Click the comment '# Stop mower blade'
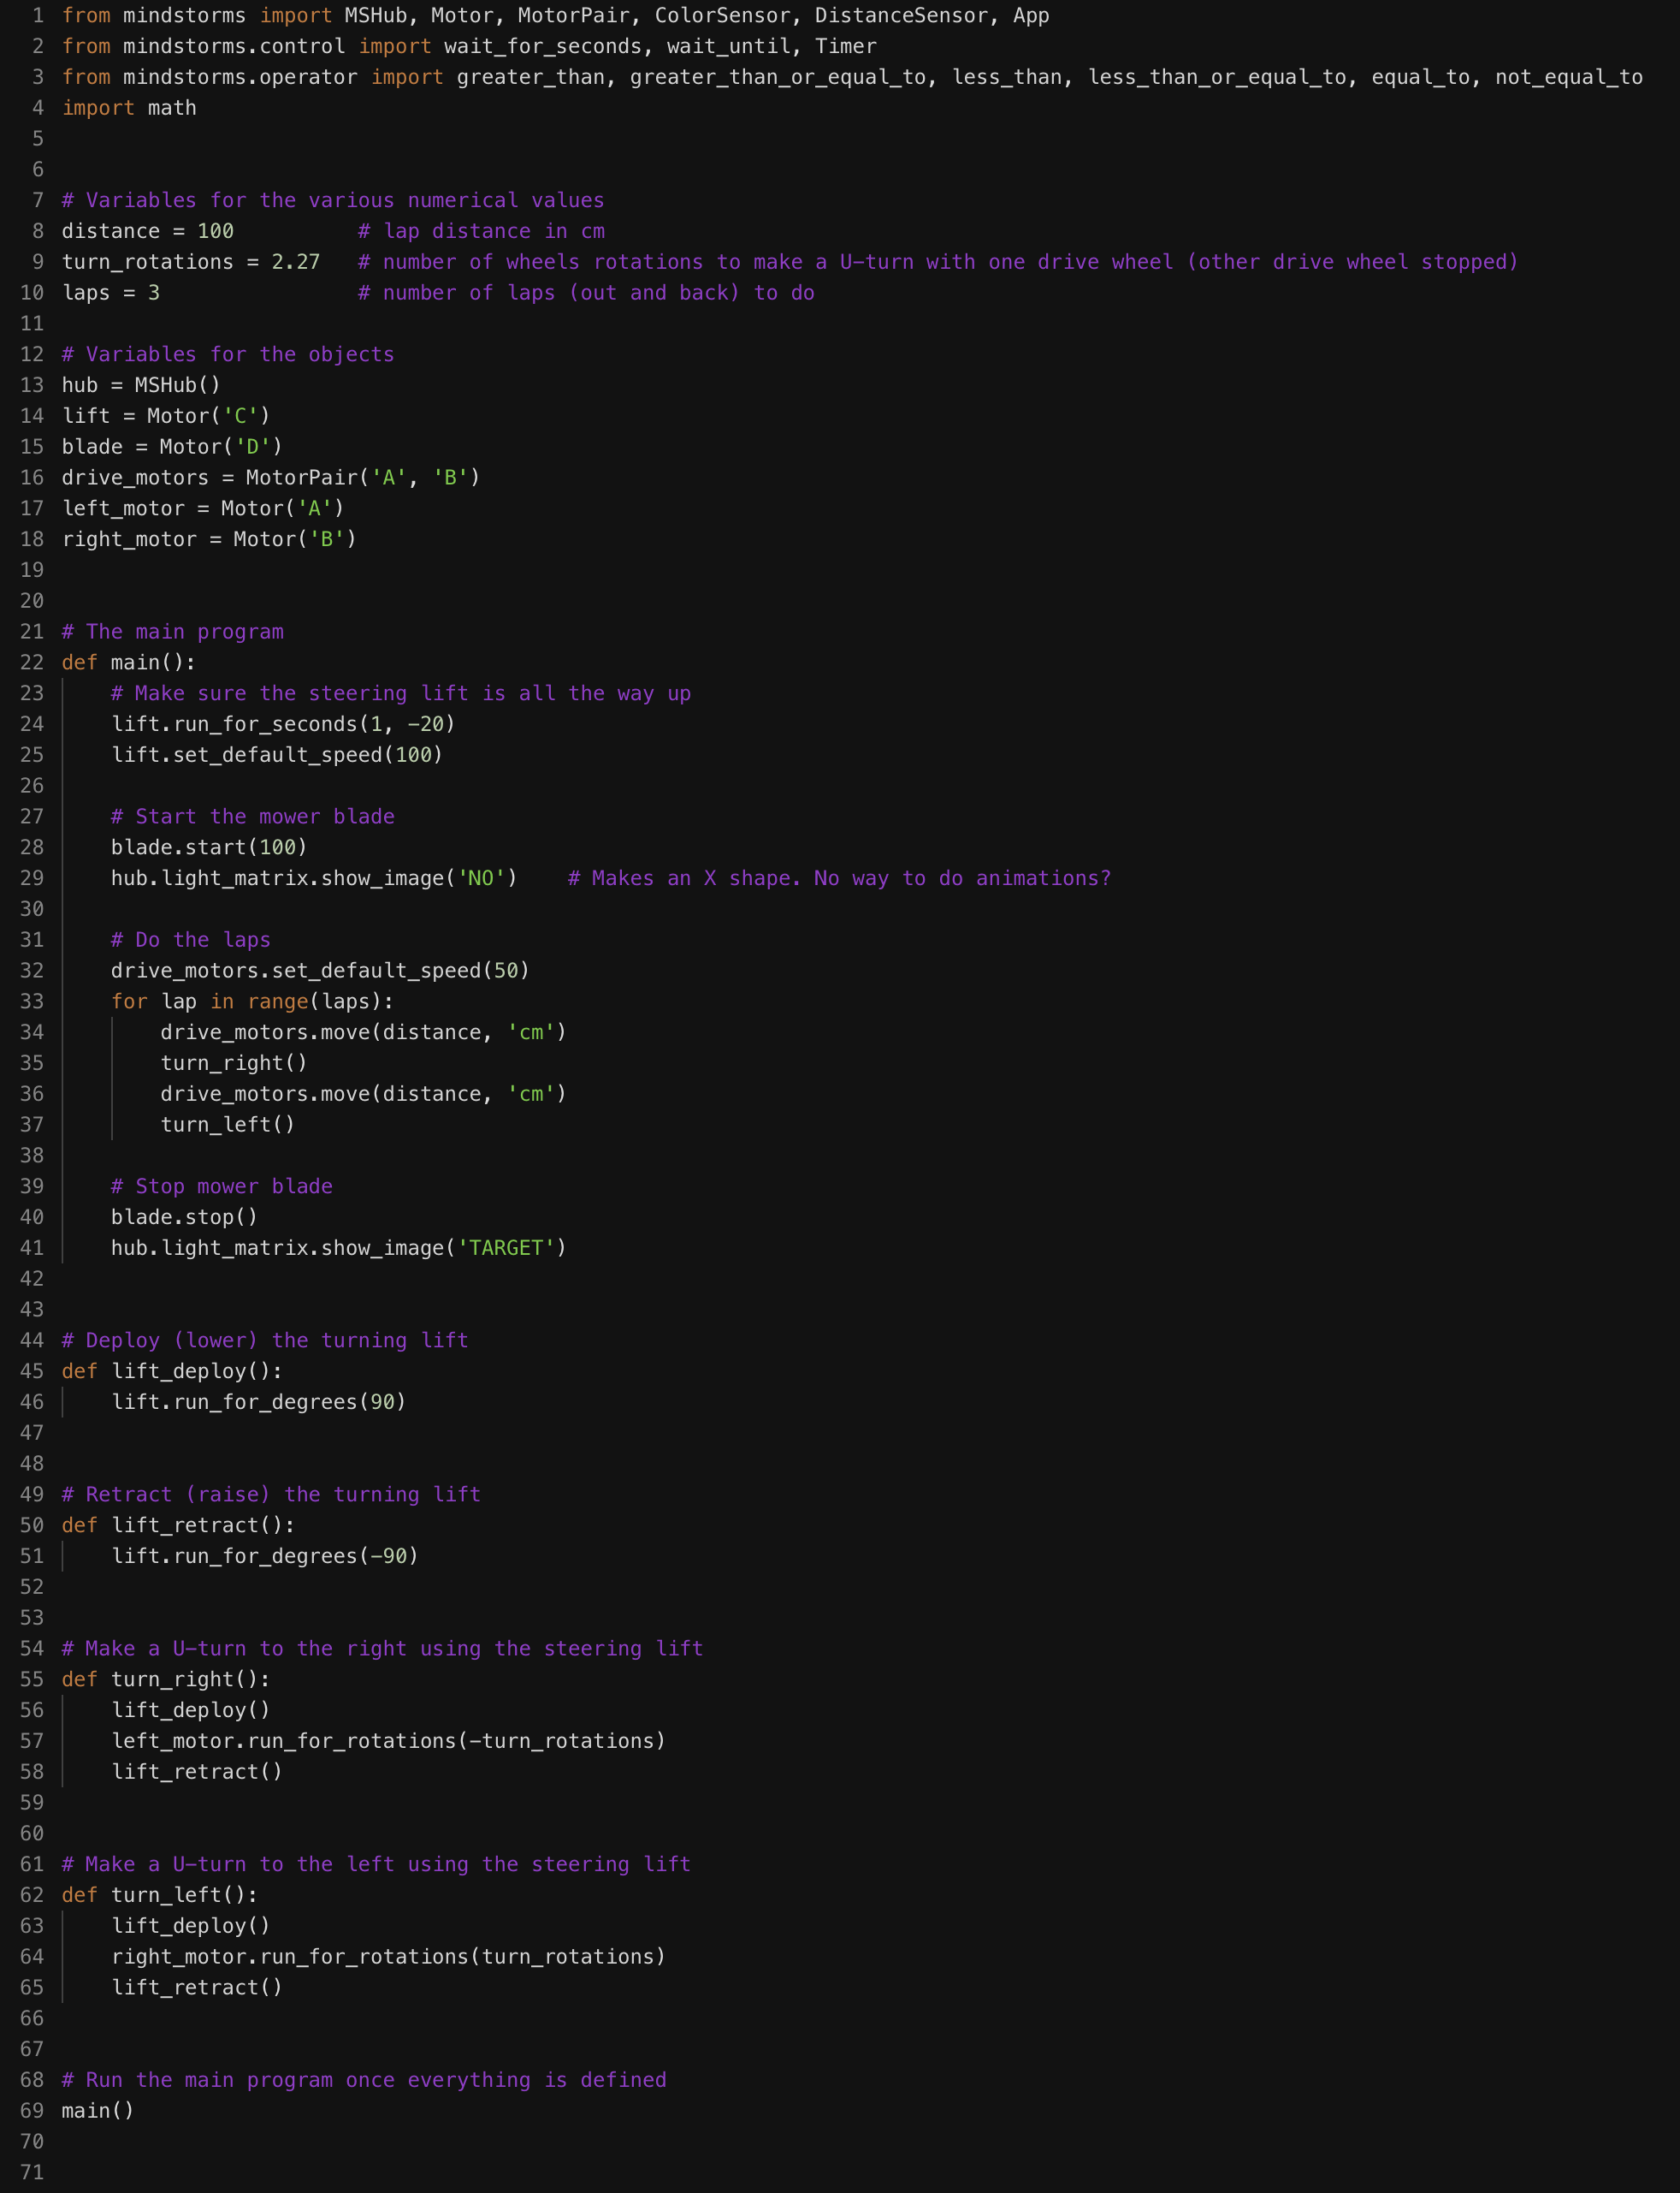Image resolution: width=1680 pixels, height=2193 pixels. (221, 1186)
